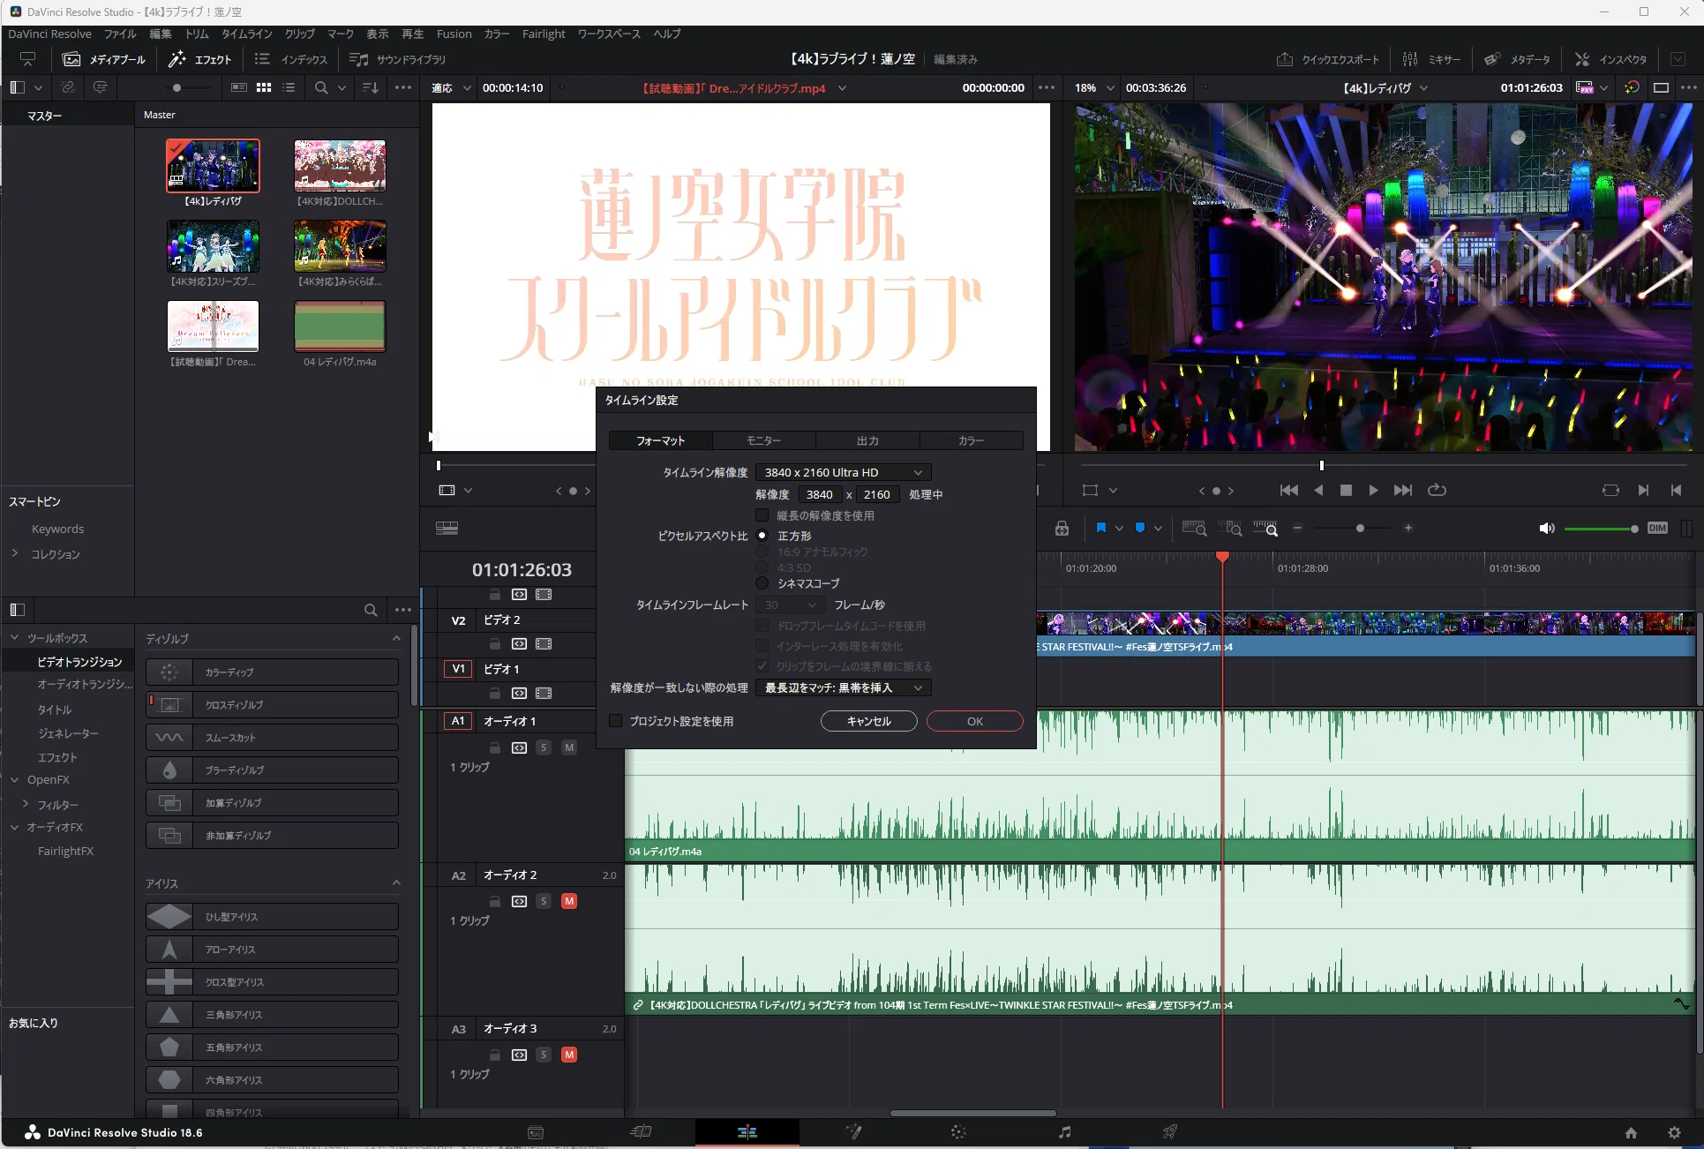
Task: Switch to the Output tab
Action: [x=867, y=440]
